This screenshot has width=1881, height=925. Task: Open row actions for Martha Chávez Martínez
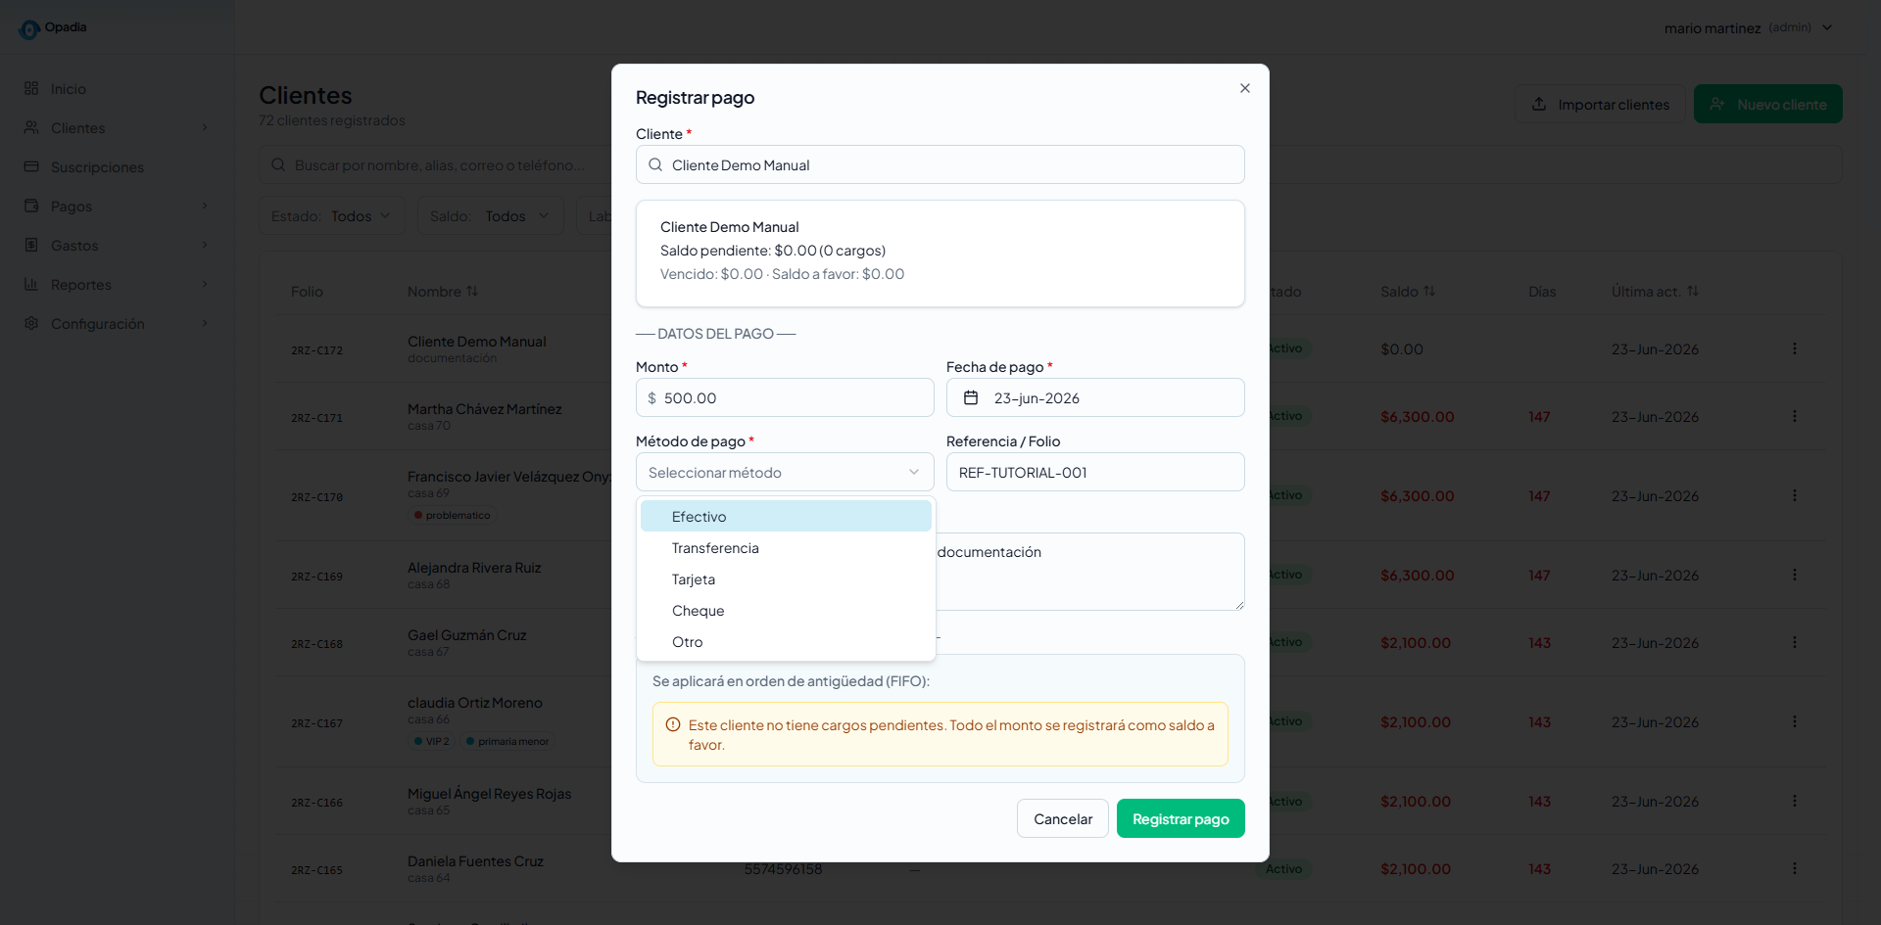[1794, 416]
